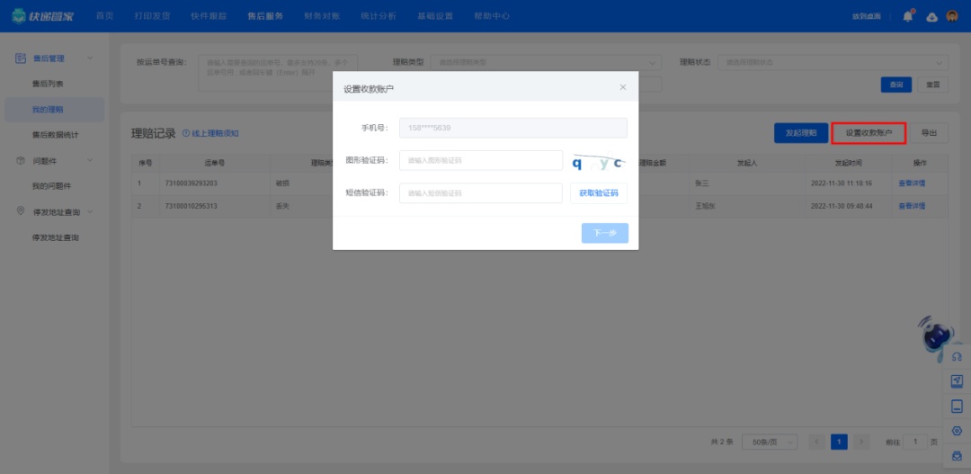Screen dimensions: 971x474
Task: Click the 获取验证码 button
Action: pos(599,193)
